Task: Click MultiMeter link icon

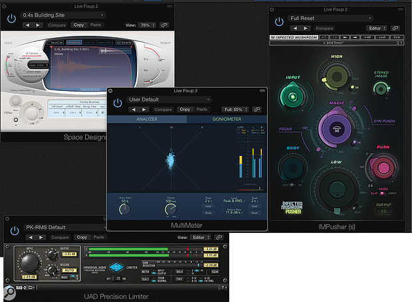Action: tap(257, 110)
